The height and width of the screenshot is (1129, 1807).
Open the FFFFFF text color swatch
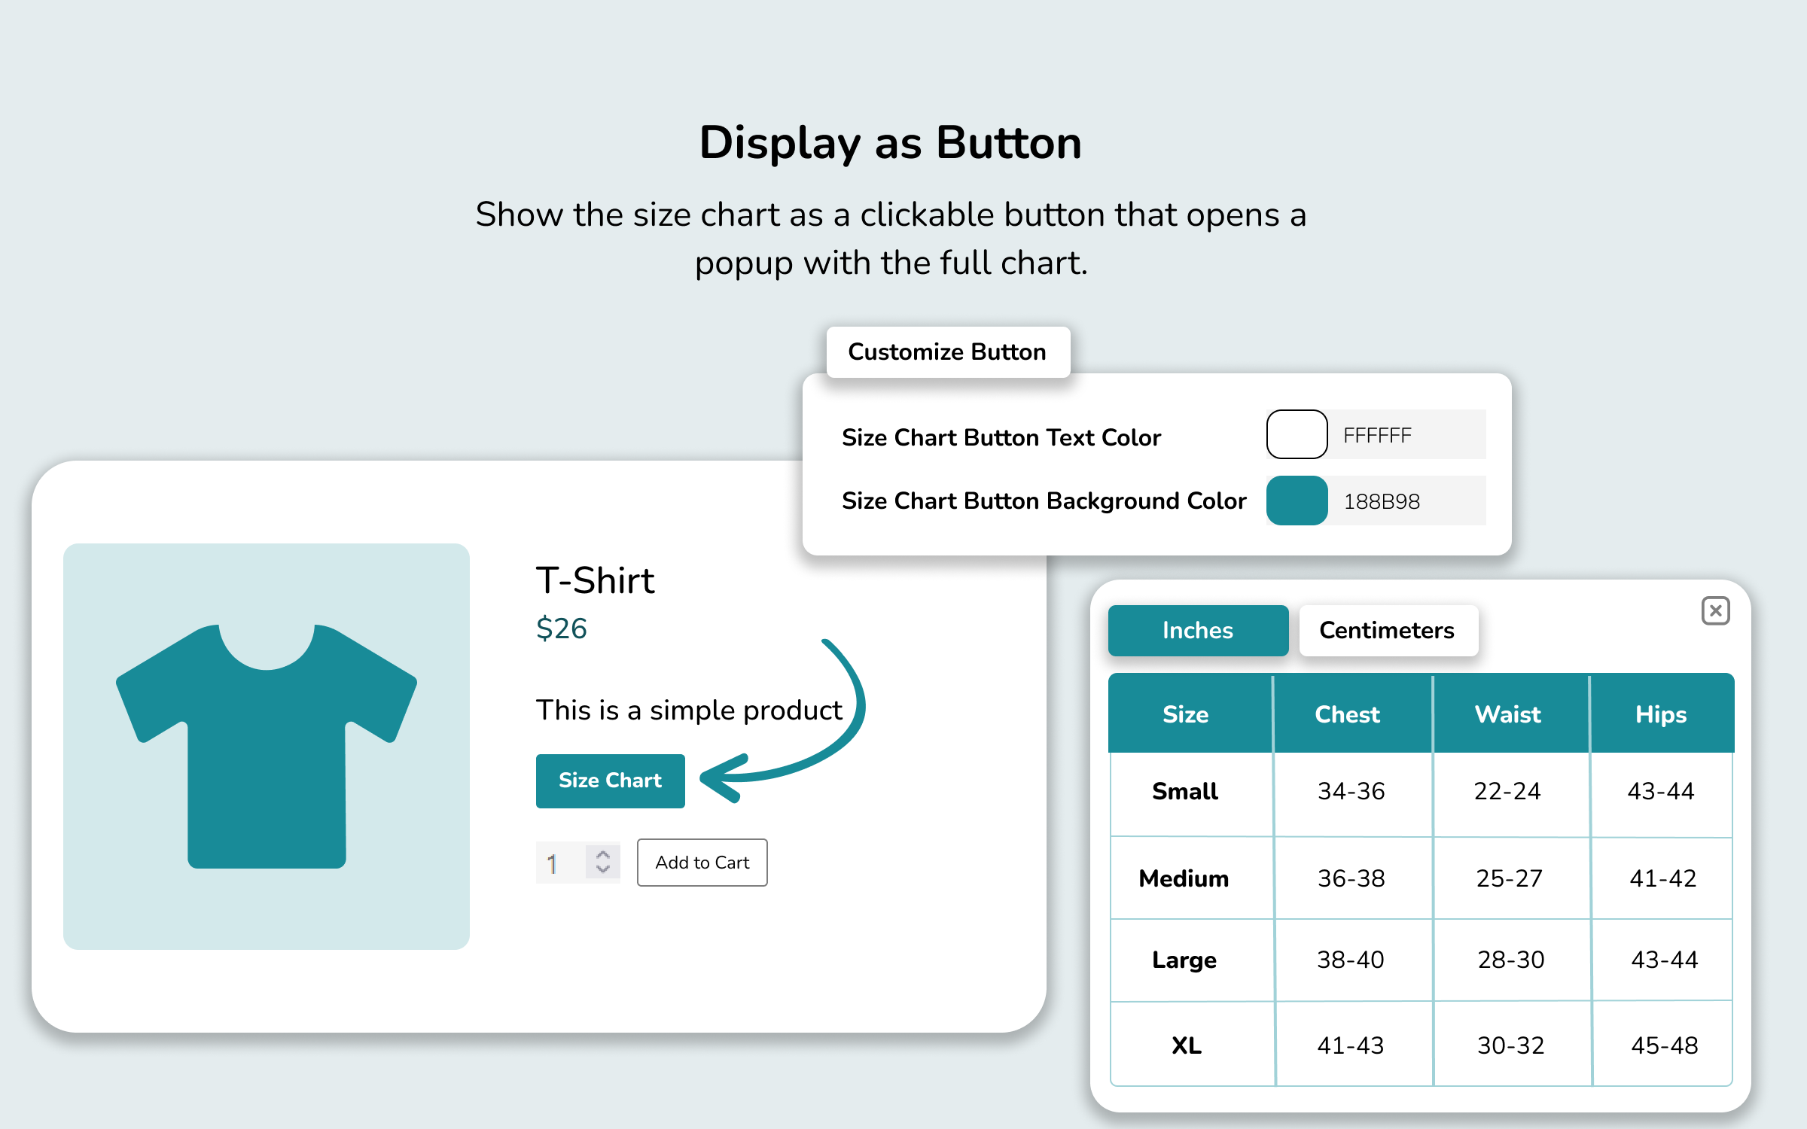(1296, 434)
